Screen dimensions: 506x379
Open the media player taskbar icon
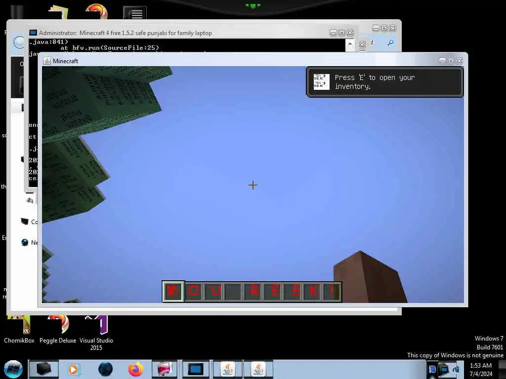click(73, 369)
